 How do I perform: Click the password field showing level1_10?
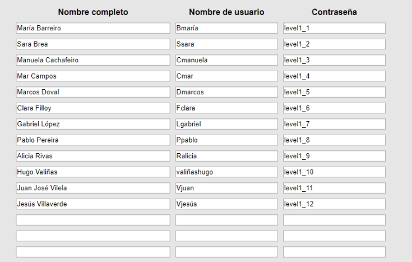click(334, 172)
